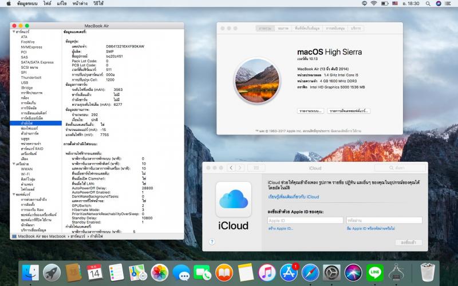Open the หน้าต่าง menu

[80, 3]
